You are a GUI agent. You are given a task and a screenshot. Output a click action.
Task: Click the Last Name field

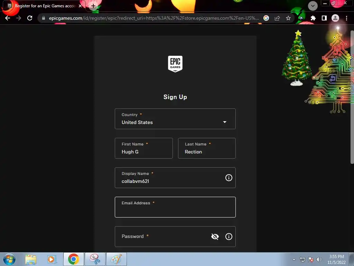(207, 148)
